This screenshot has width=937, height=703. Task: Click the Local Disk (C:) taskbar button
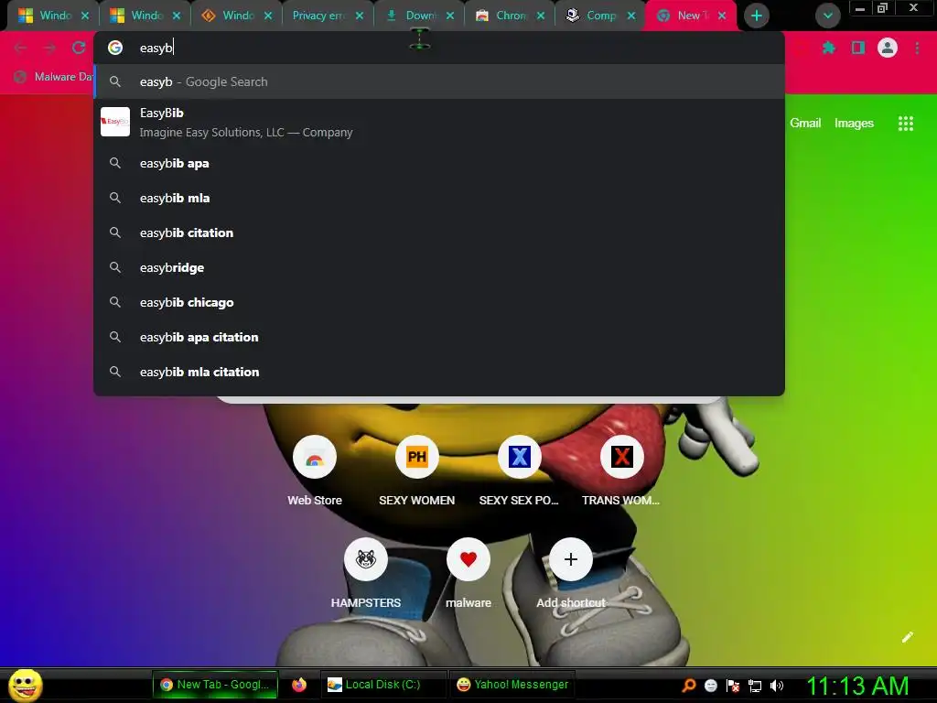[x=382, y=685]
